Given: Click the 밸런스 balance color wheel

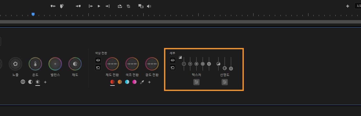Looking at the screenshot, I should click(x=55, y=64).
